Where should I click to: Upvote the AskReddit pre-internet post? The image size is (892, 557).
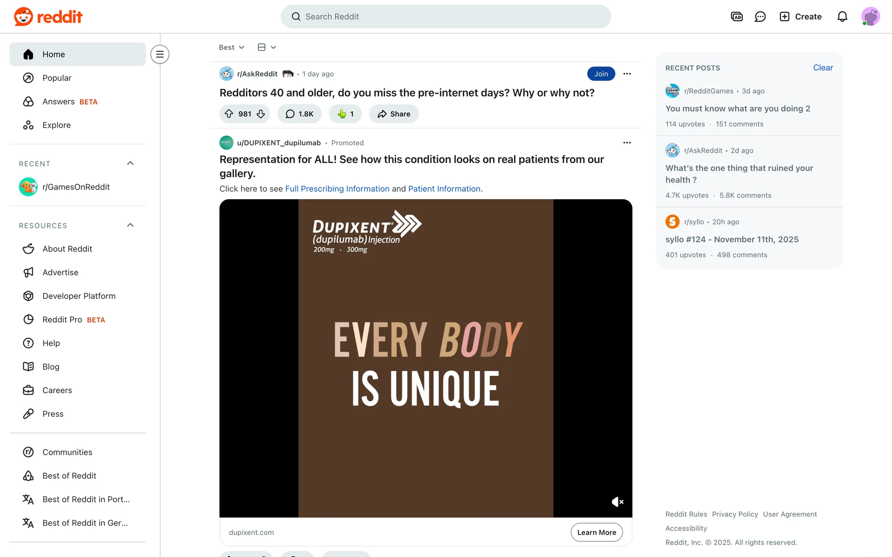[229, 114]
